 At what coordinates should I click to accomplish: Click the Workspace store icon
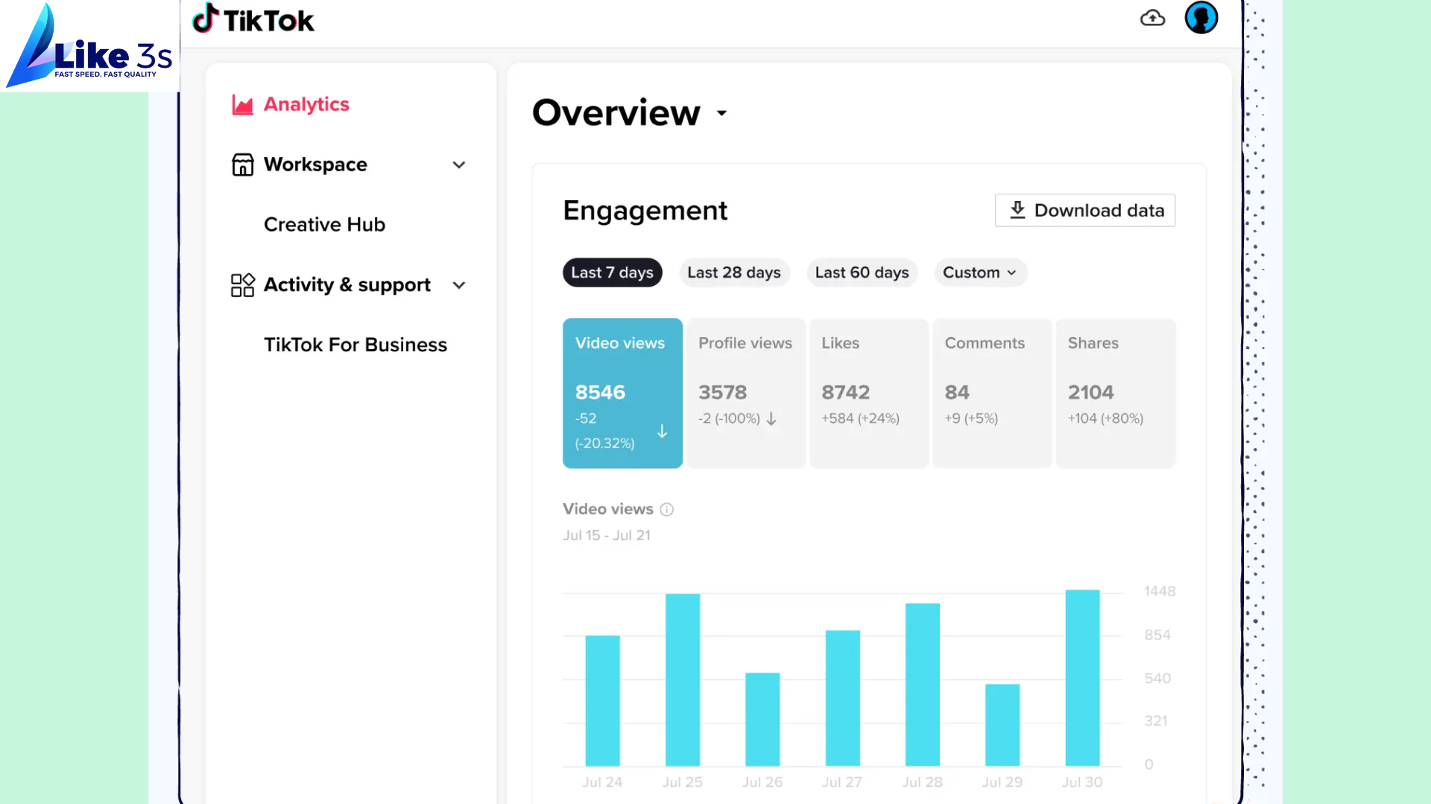click(242, 165)
